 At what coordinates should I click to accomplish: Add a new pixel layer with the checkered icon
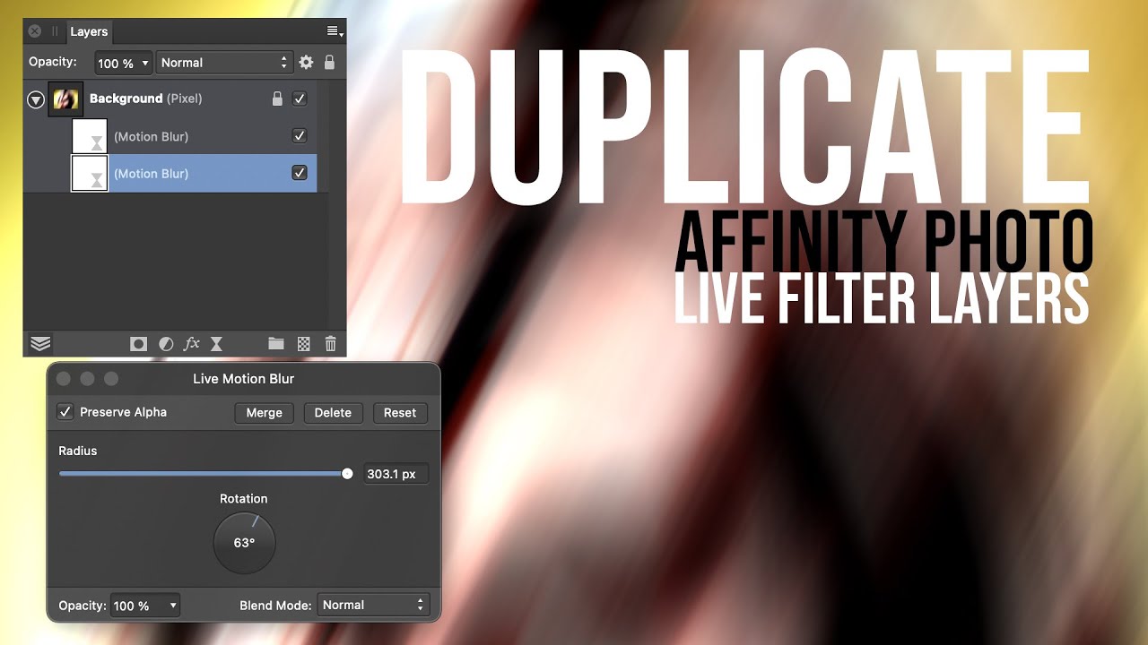point(304,343)
